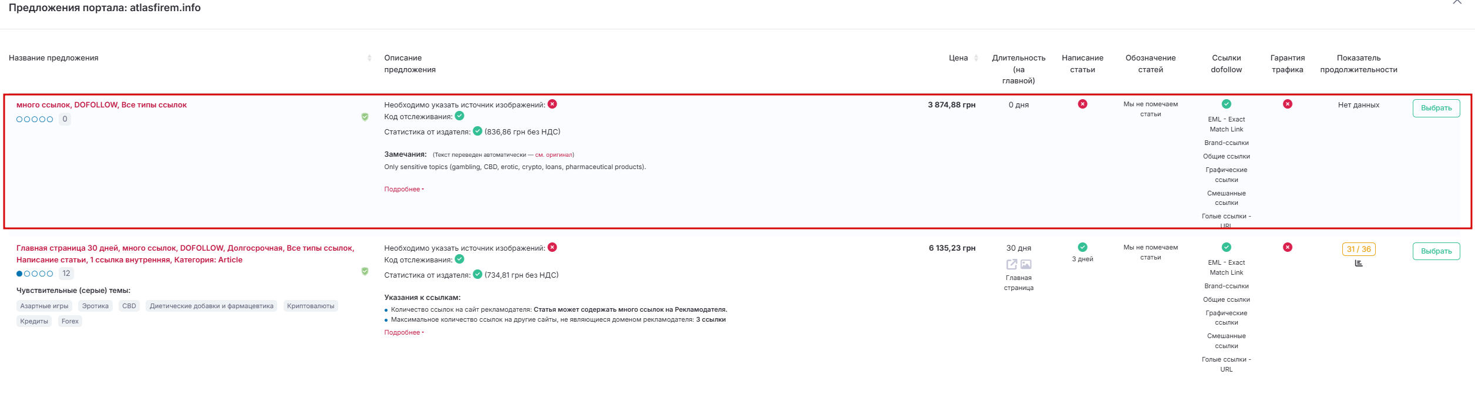Image resolution: width=1475 pixels, height=398 pixels.
Task: Select the Азартные игры topic tag
Action: click(44, 306)
